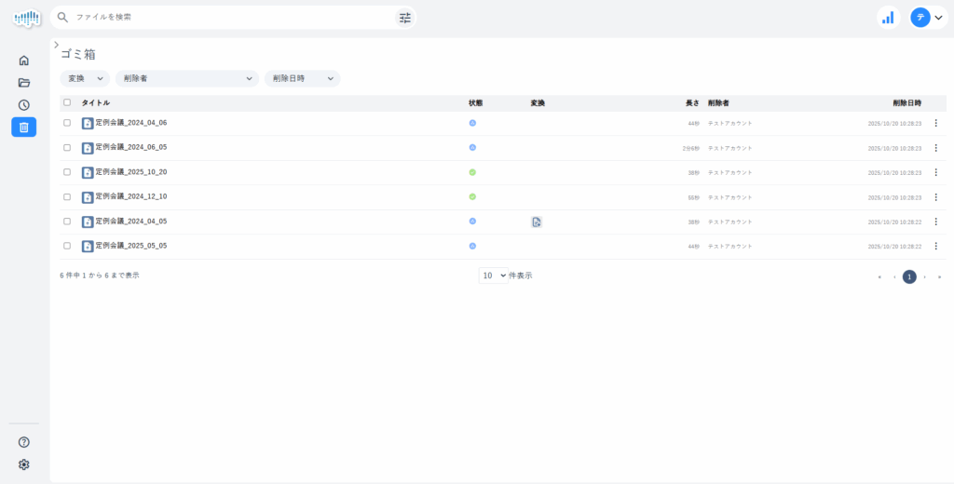Check the box for 定例会議_2024_04_06
954x484 pixels.
tap(67, 123)
